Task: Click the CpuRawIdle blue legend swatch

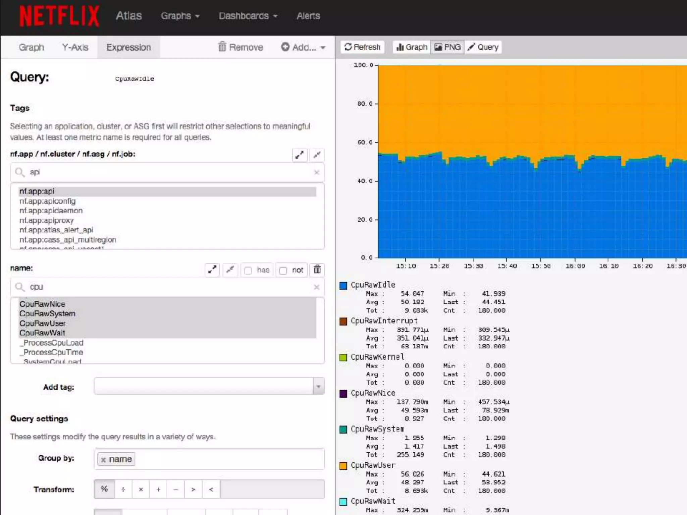Action: (343, 285)
